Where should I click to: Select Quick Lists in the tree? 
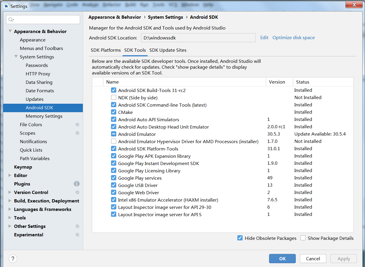pos(31,150)
